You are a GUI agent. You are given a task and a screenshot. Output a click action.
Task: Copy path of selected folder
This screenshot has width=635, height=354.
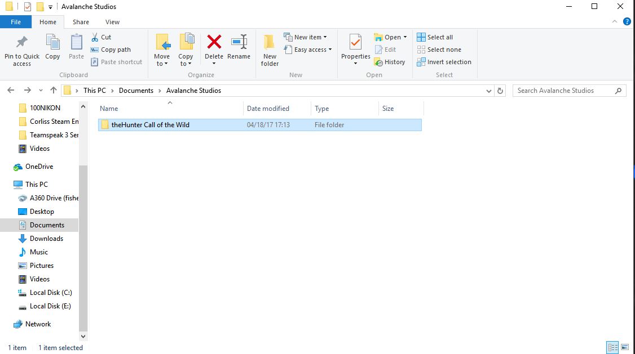click(x=111, y=50)
